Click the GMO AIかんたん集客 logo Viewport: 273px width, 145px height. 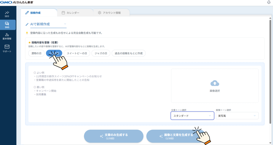coord(18,2)
